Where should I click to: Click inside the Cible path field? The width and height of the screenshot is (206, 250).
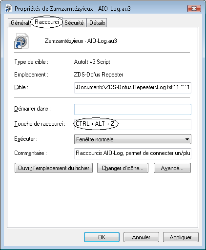coord(133,88)
